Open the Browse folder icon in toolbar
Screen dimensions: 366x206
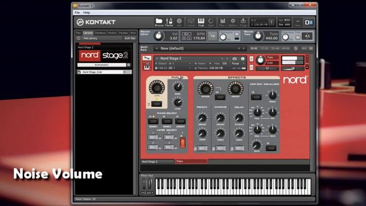(x=159, y=22)
